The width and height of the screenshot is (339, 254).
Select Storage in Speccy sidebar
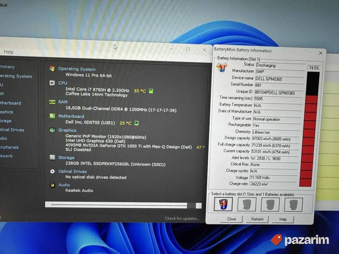[x=6, y=121]
